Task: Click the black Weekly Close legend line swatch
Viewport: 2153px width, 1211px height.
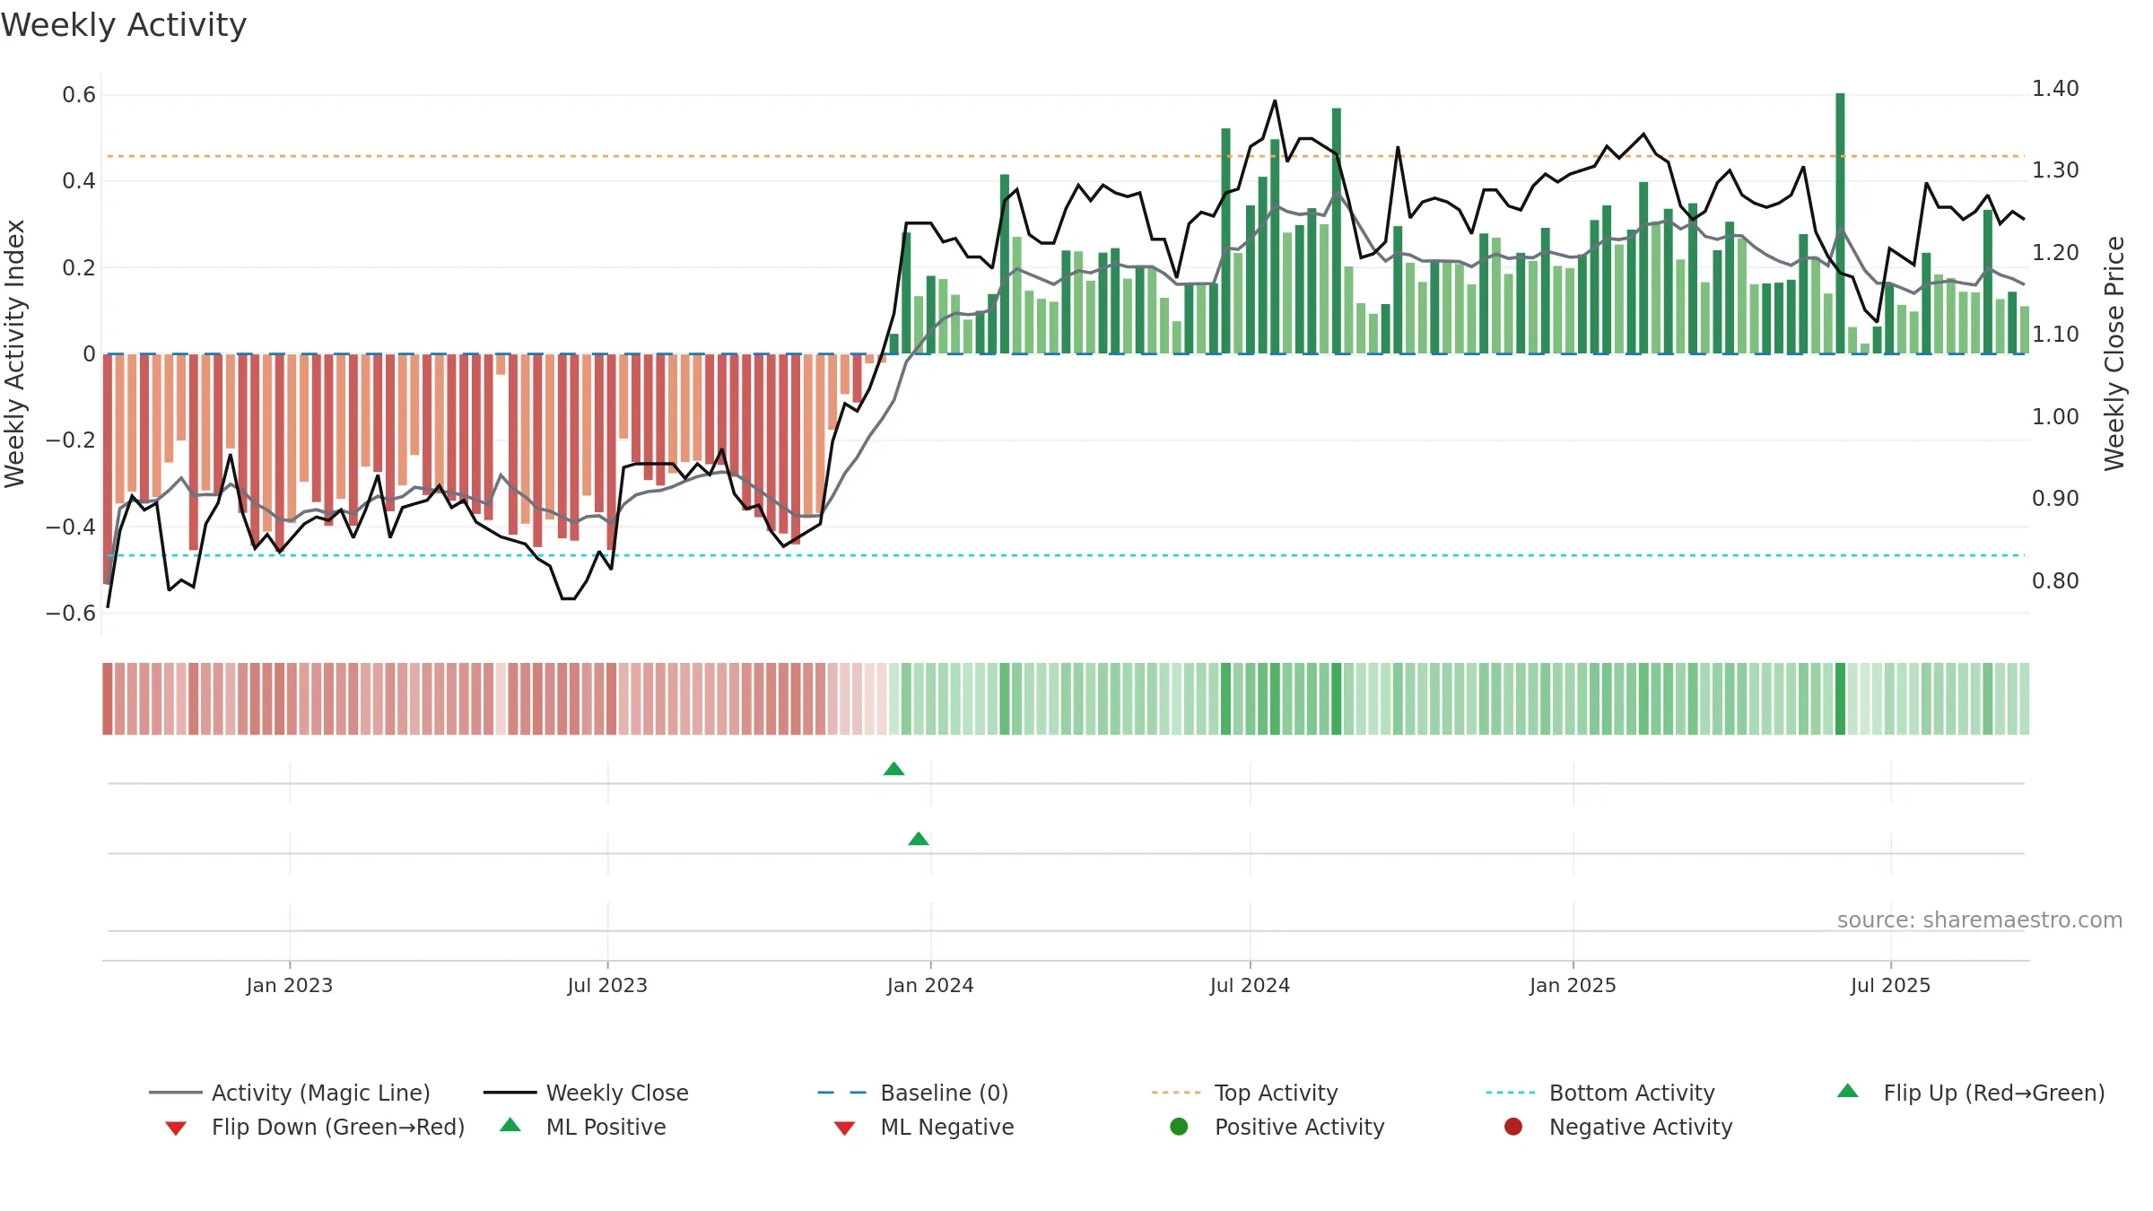Action: [x=510, y=1093]
